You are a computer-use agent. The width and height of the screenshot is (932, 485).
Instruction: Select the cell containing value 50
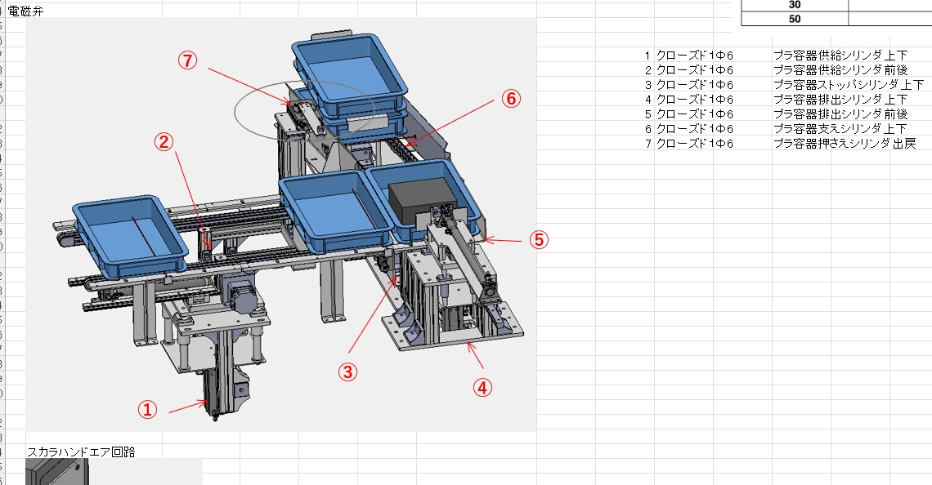click(794, 19)
